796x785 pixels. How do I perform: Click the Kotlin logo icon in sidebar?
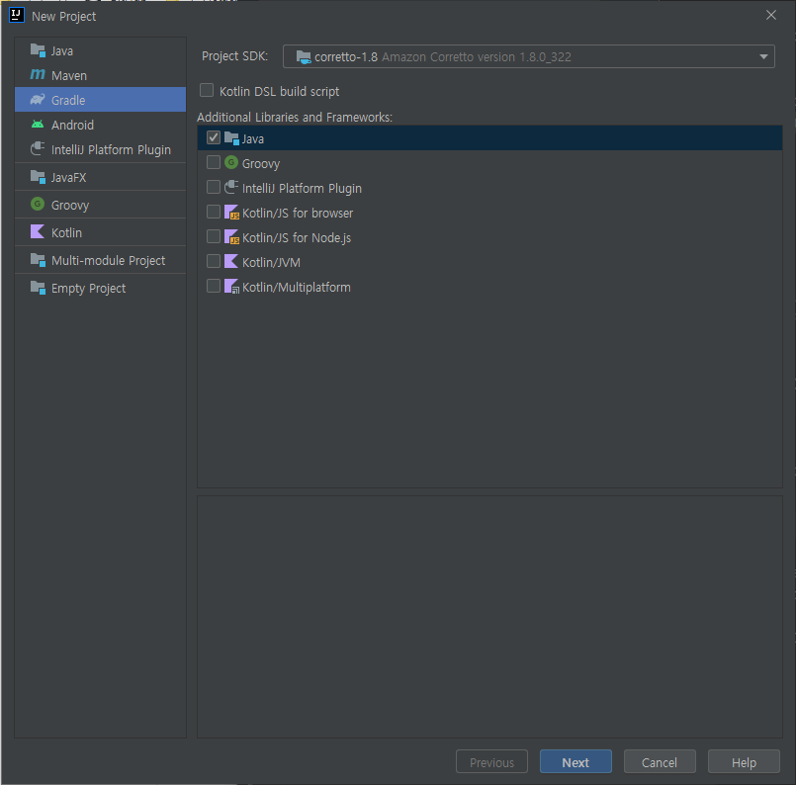[x=38, y=232]
